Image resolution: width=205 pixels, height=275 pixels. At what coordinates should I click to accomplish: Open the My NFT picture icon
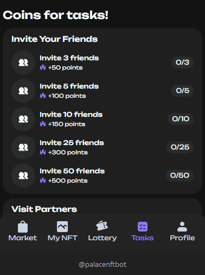tap(62, 227)
